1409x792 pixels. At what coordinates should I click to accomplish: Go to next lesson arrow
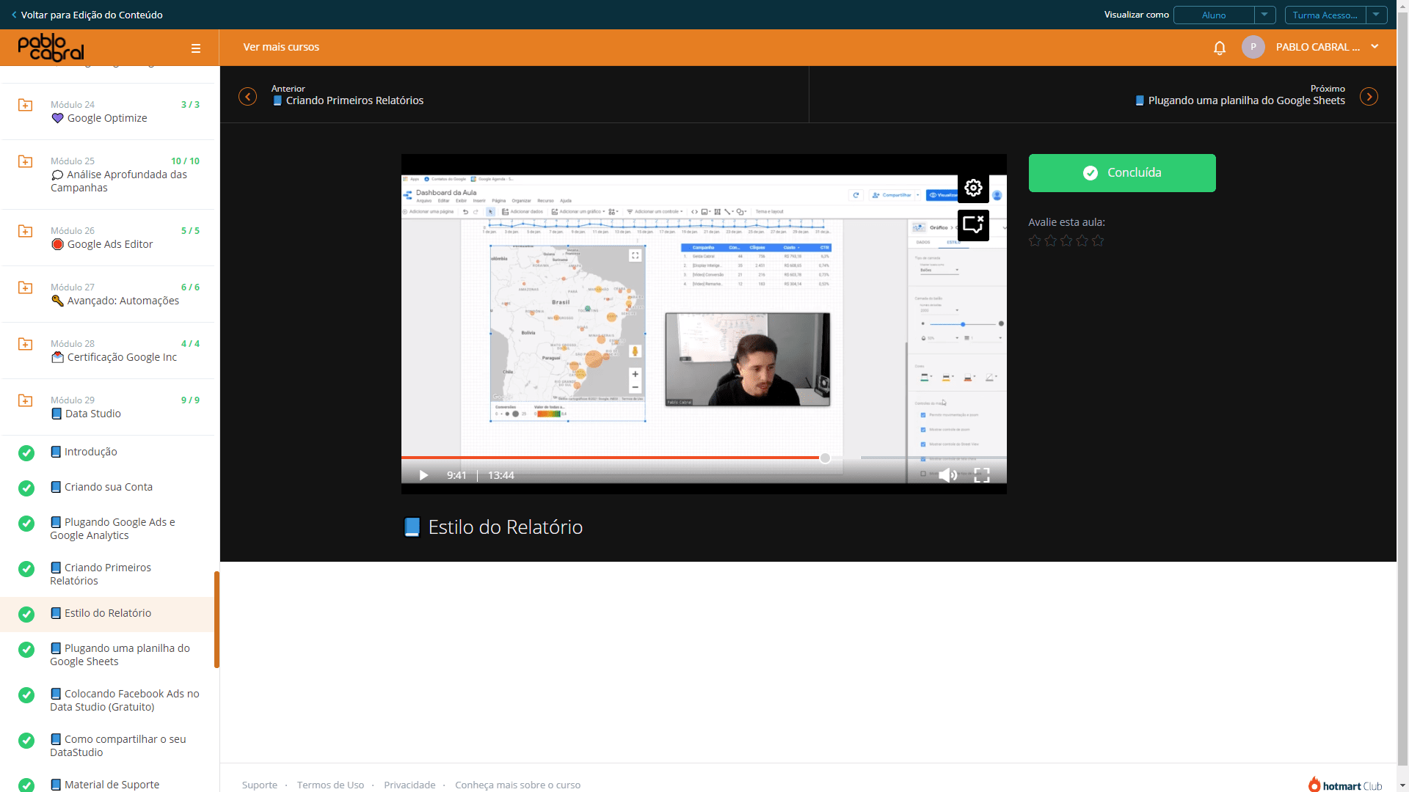click(1369, 97)
